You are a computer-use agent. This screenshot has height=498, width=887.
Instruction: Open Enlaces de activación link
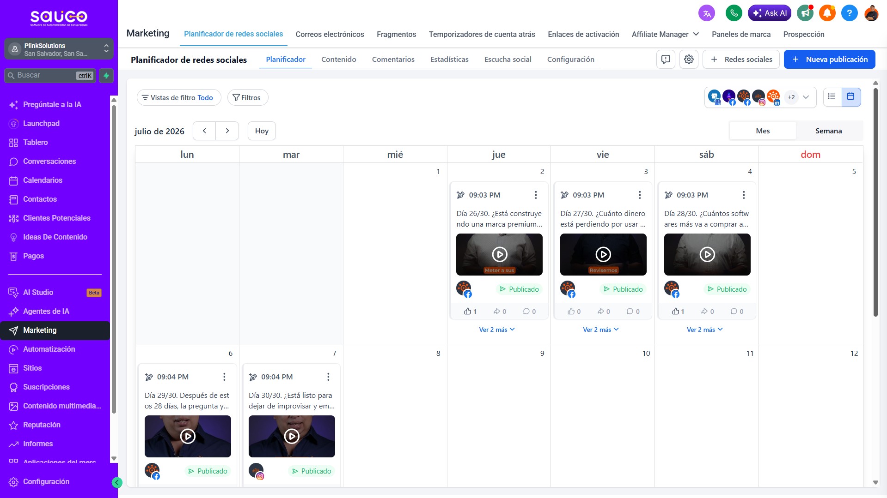pyautogui.click(x=583, y=35)
